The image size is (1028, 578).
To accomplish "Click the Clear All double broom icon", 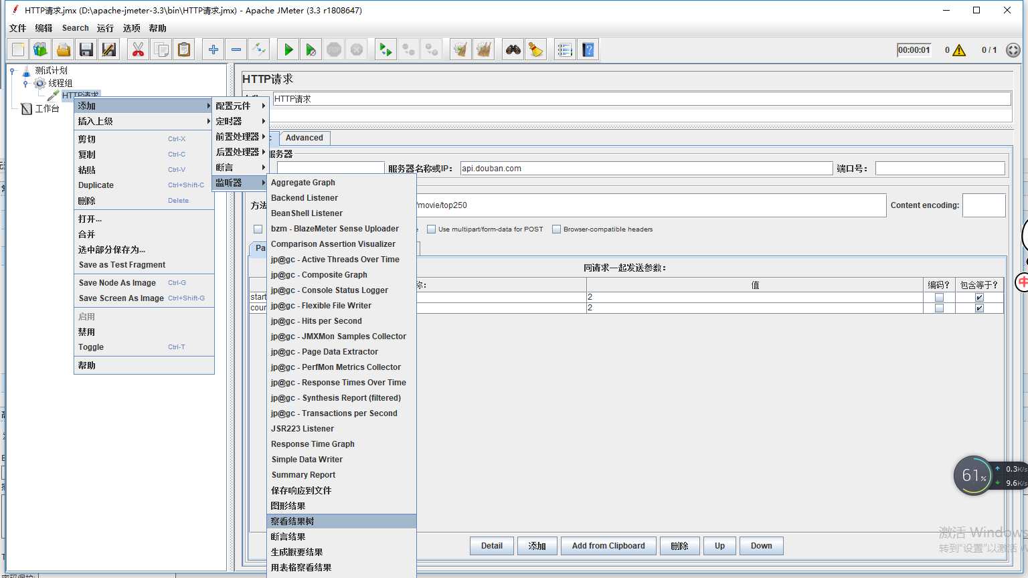I will pos(484,50).
